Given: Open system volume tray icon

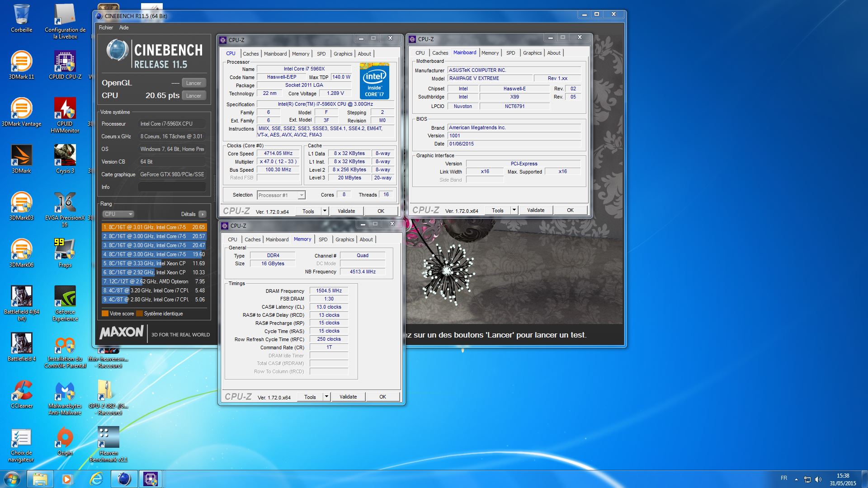Looking at the screenshot, I should pyautogui.click(x=818, y=479).
